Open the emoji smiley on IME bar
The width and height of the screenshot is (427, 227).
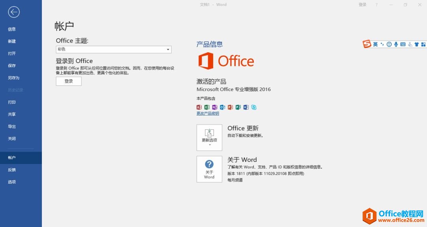click(x=389, y=44)
